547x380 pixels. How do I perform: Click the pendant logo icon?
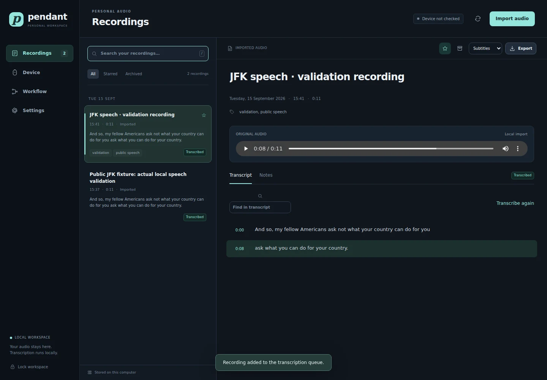click(x=16, y=19)
